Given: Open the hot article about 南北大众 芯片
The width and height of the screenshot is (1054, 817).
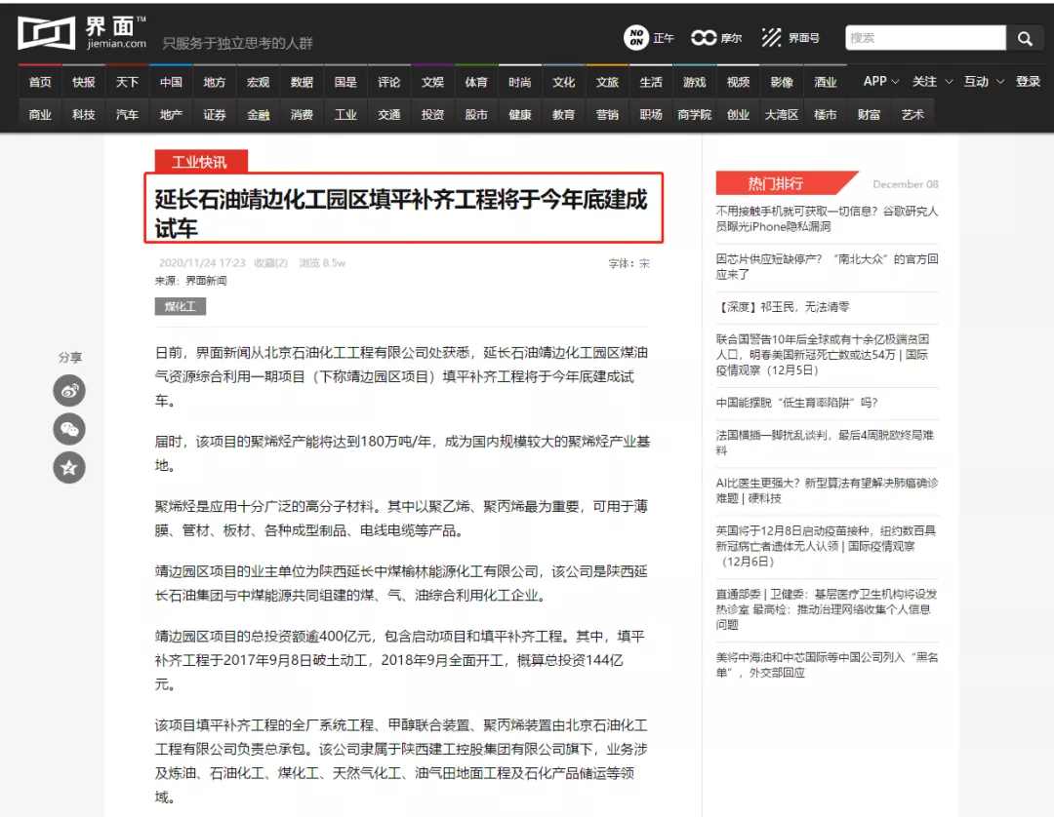Looking at the screenshot, I should [827, 266].
